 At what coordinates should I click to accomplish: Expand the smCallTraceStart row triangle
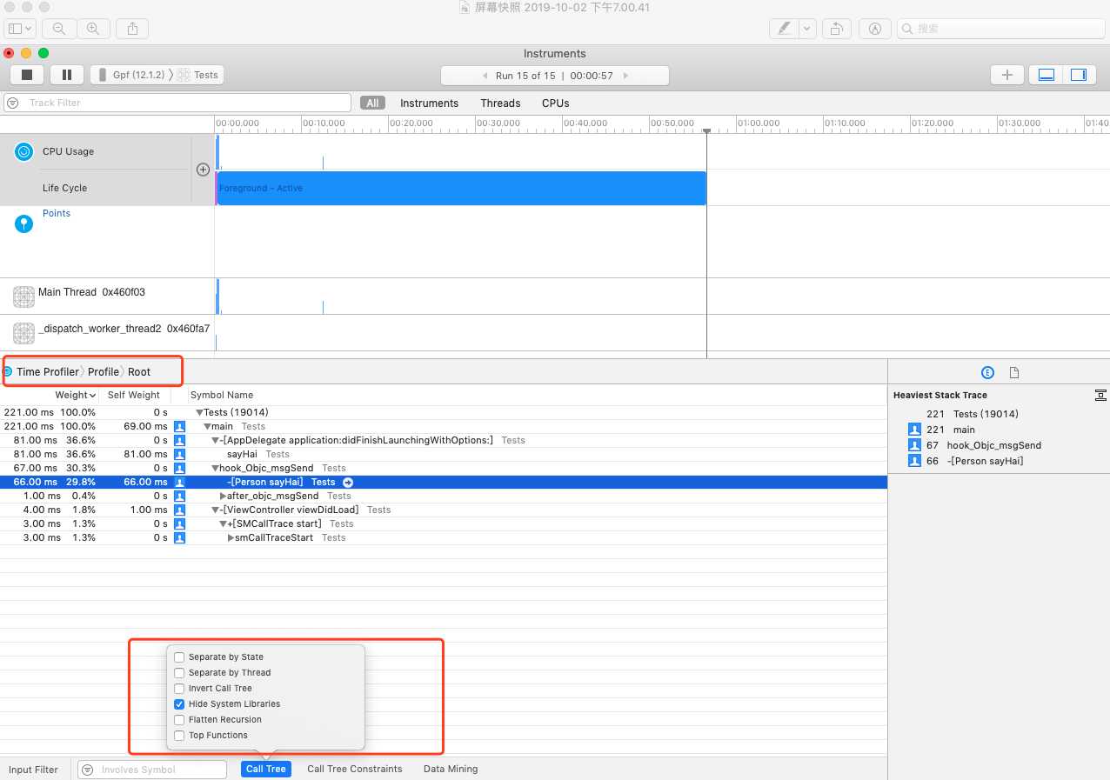[231, 537]
